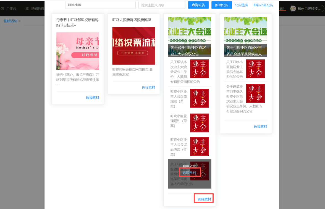Viewport: 325px width, 209px height.
Task: Close the 创建活动 tab with its X
Action: (20, 21)
